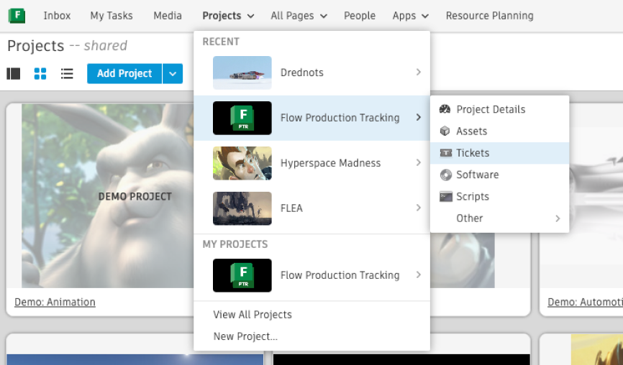Click the green Flow app logo

[x=17, y=16]
